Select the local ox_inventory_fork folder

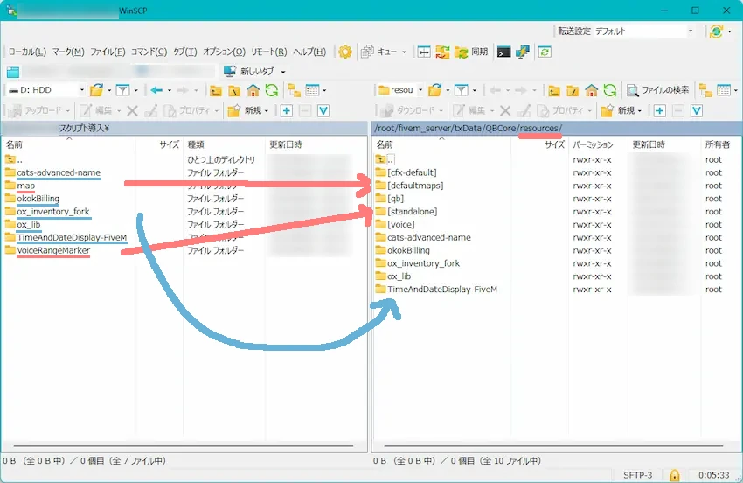53,212
